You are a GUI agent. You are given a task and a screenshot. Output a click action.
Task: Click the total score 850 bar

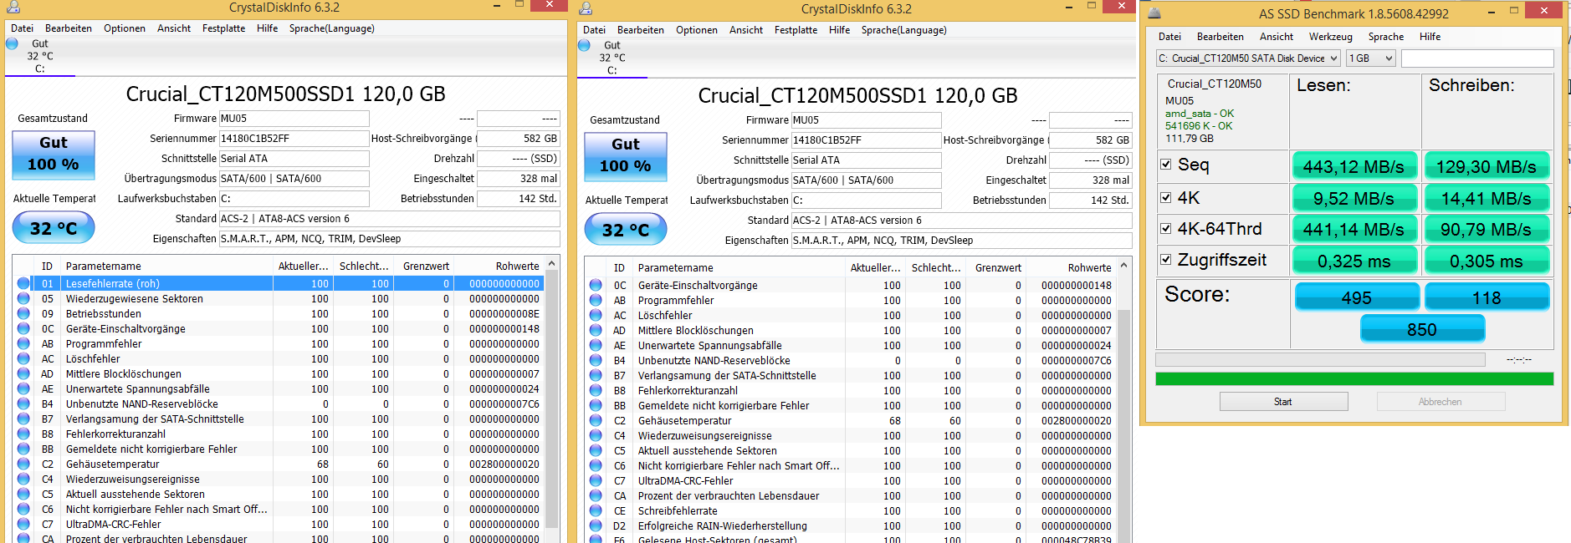click(x=1422, y=329)
